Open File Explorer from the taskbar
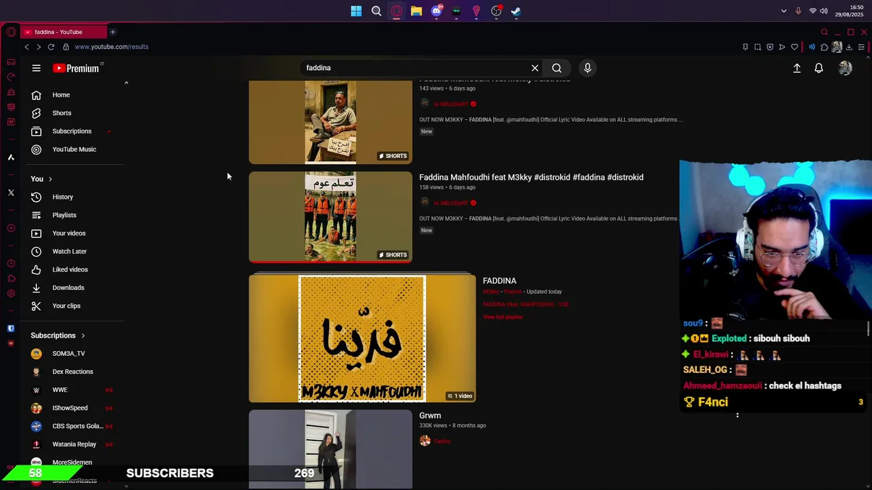Image resolution: width=872 pixels, height=490 pixels. [x=416, y=11]
